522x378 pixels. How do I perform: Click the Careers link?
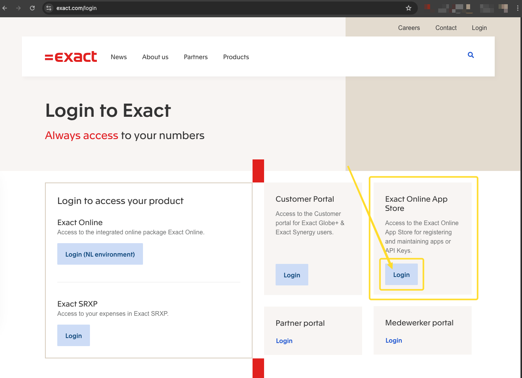click(409, 28)
